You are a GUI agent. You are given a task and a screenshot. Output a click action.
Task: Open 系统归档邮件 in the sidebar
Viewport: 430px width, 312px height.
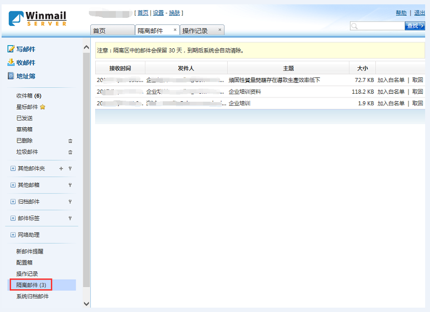pyautogui.click(x=32, y=297)
